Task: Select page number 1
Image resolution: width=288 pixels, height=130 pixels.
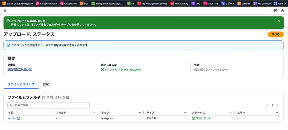Action: click(x=273, y=105)
